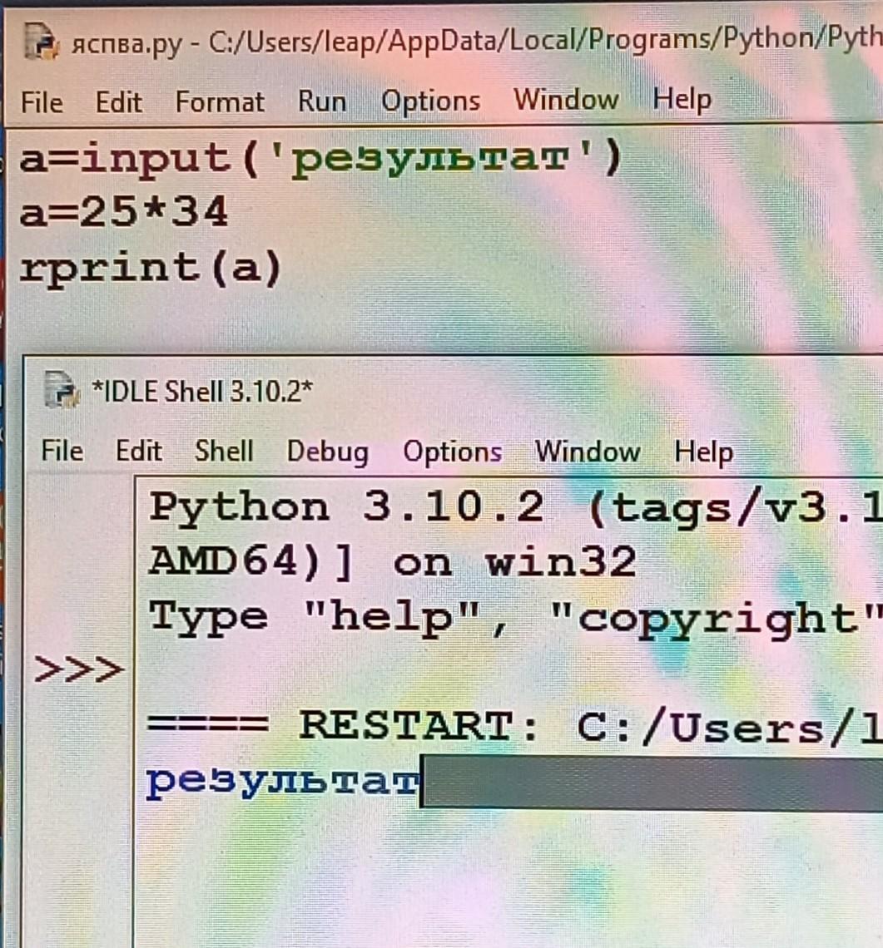The height and width of the screenshot is (948, 883).
Task: Click the dark input area after 'результат'
Action: point(652,783)
